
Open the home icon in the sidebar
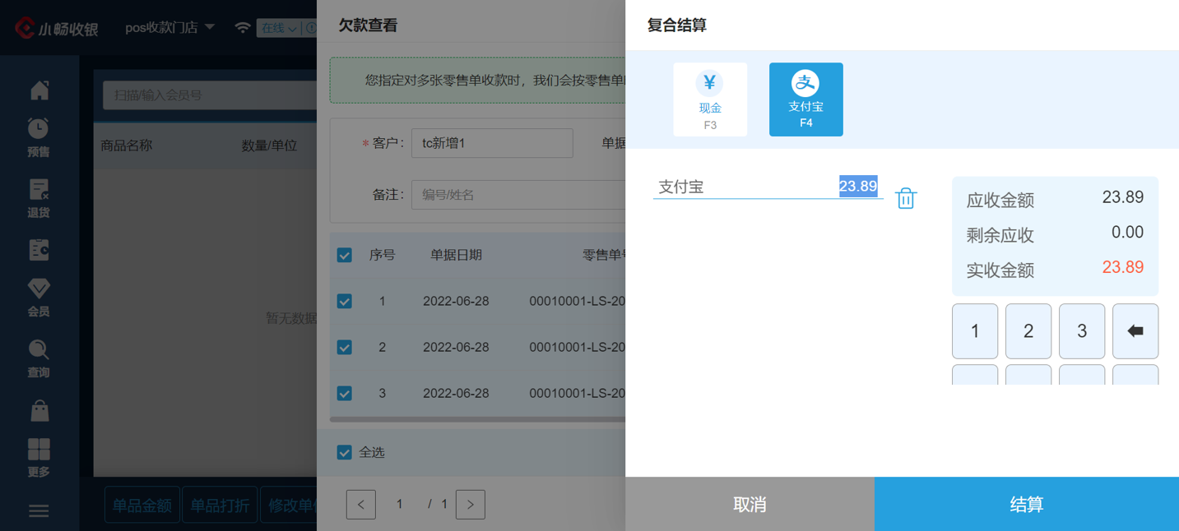[x=39, y=90]
